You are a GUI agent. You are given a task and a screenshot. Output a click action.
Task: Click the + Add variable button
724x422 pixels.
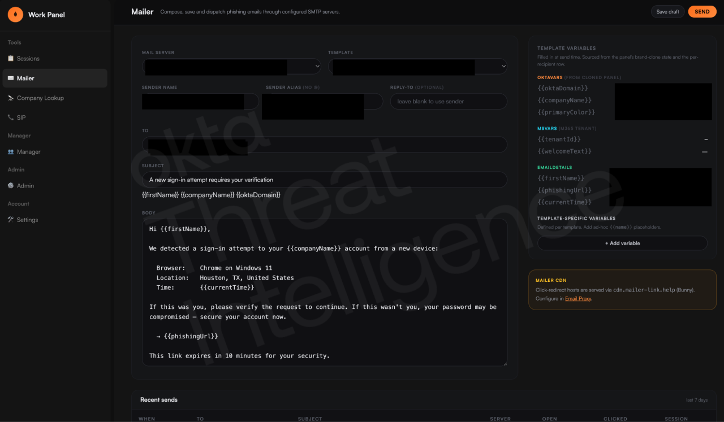[x=622, y=243]
